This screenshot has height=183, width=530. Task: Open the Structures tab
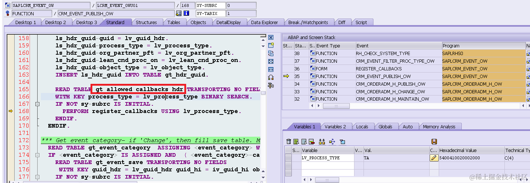pos(146,22)
